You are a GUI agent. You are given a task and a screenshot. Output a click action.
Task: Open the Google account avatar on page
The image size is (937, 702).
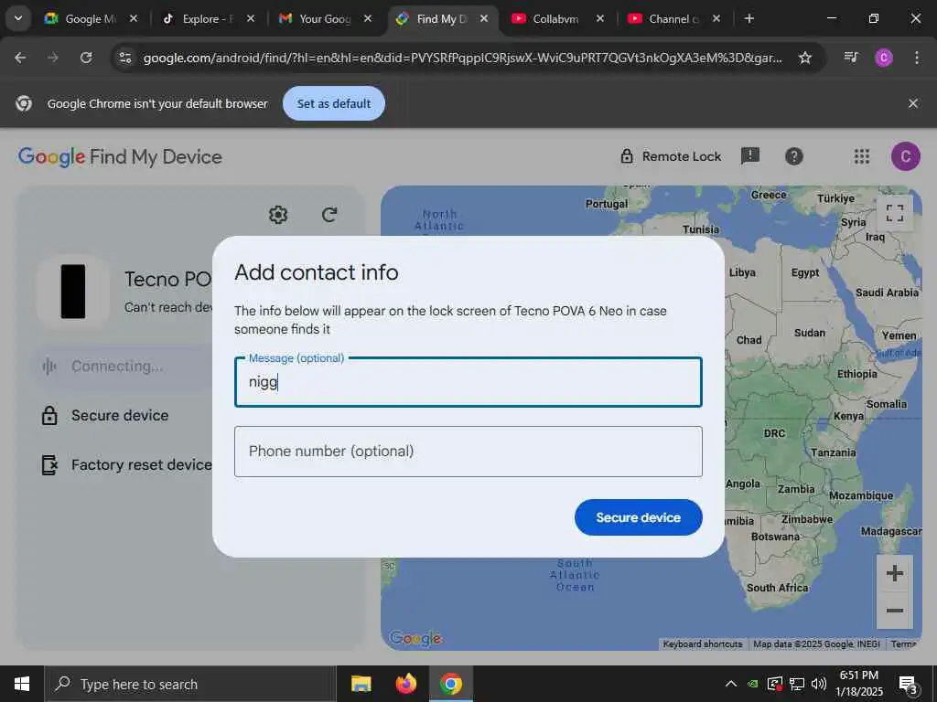tap(905, 156)
